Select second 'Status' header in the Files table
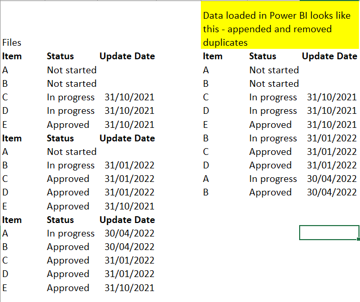 [60, 138]
